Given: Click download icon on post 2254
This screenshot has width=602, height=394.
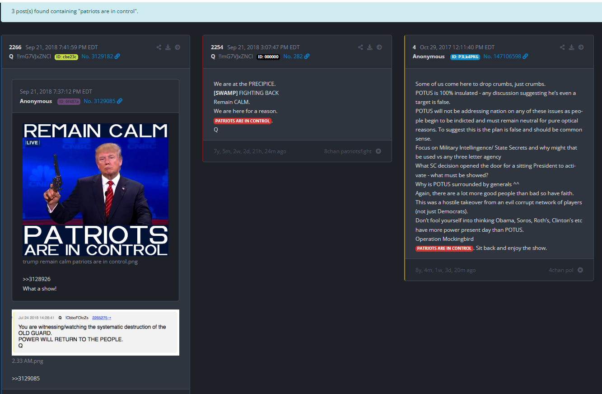Looking at the screenshot, I should [369, 47].
